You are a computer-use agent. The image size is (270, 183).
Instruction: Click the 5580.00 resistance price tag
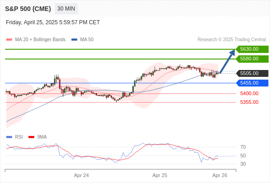[252, 59]
